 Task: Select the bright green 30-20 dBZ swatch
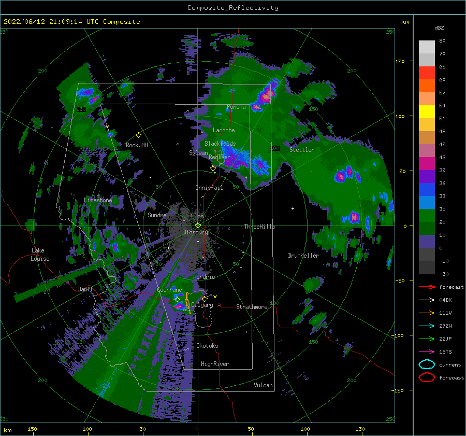pyautogui.click(x=427, y=216)
